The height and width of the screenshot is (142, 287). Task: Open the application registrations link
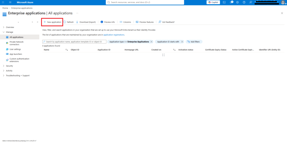pos(114,35)
